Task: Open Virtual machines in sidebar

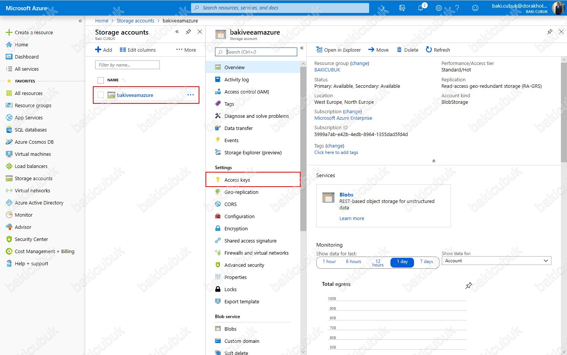Action: [29, 154]
